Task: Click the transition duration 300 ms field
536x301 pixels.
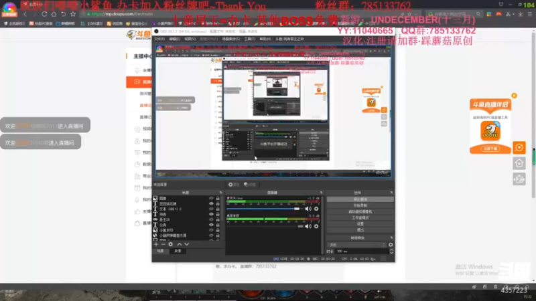Action: (x=362, y=252)
